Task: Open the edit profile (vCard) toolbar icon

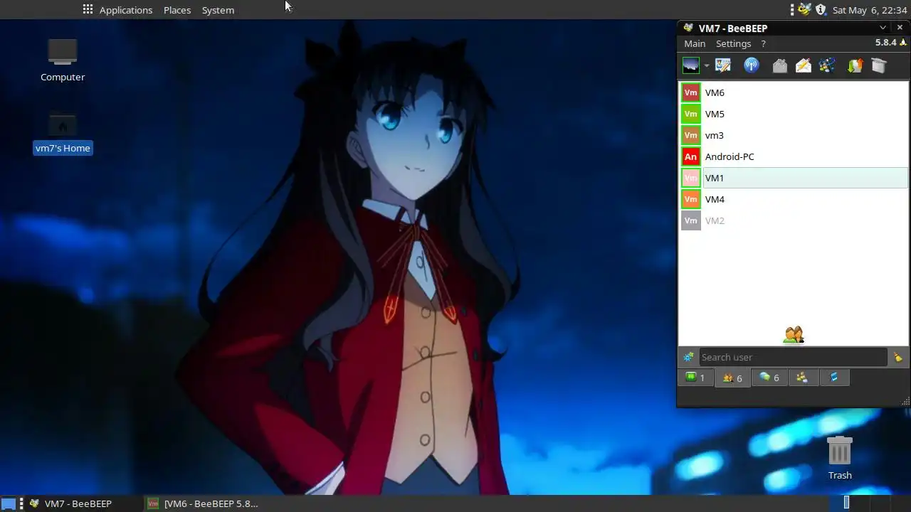Action: pyautogui.click(x=723, y=65)
